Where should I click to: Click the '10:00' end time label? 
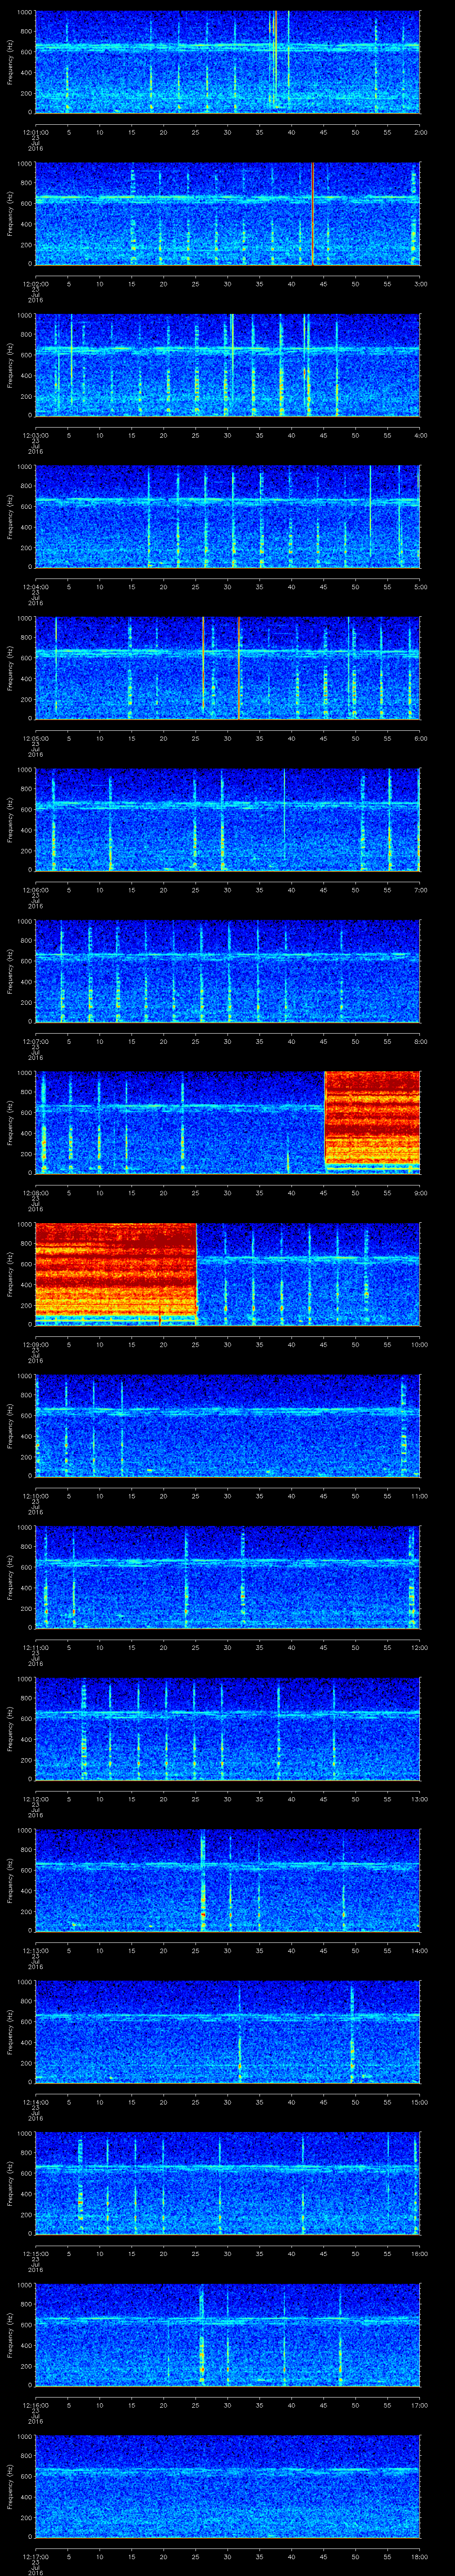pos(420,1345)
